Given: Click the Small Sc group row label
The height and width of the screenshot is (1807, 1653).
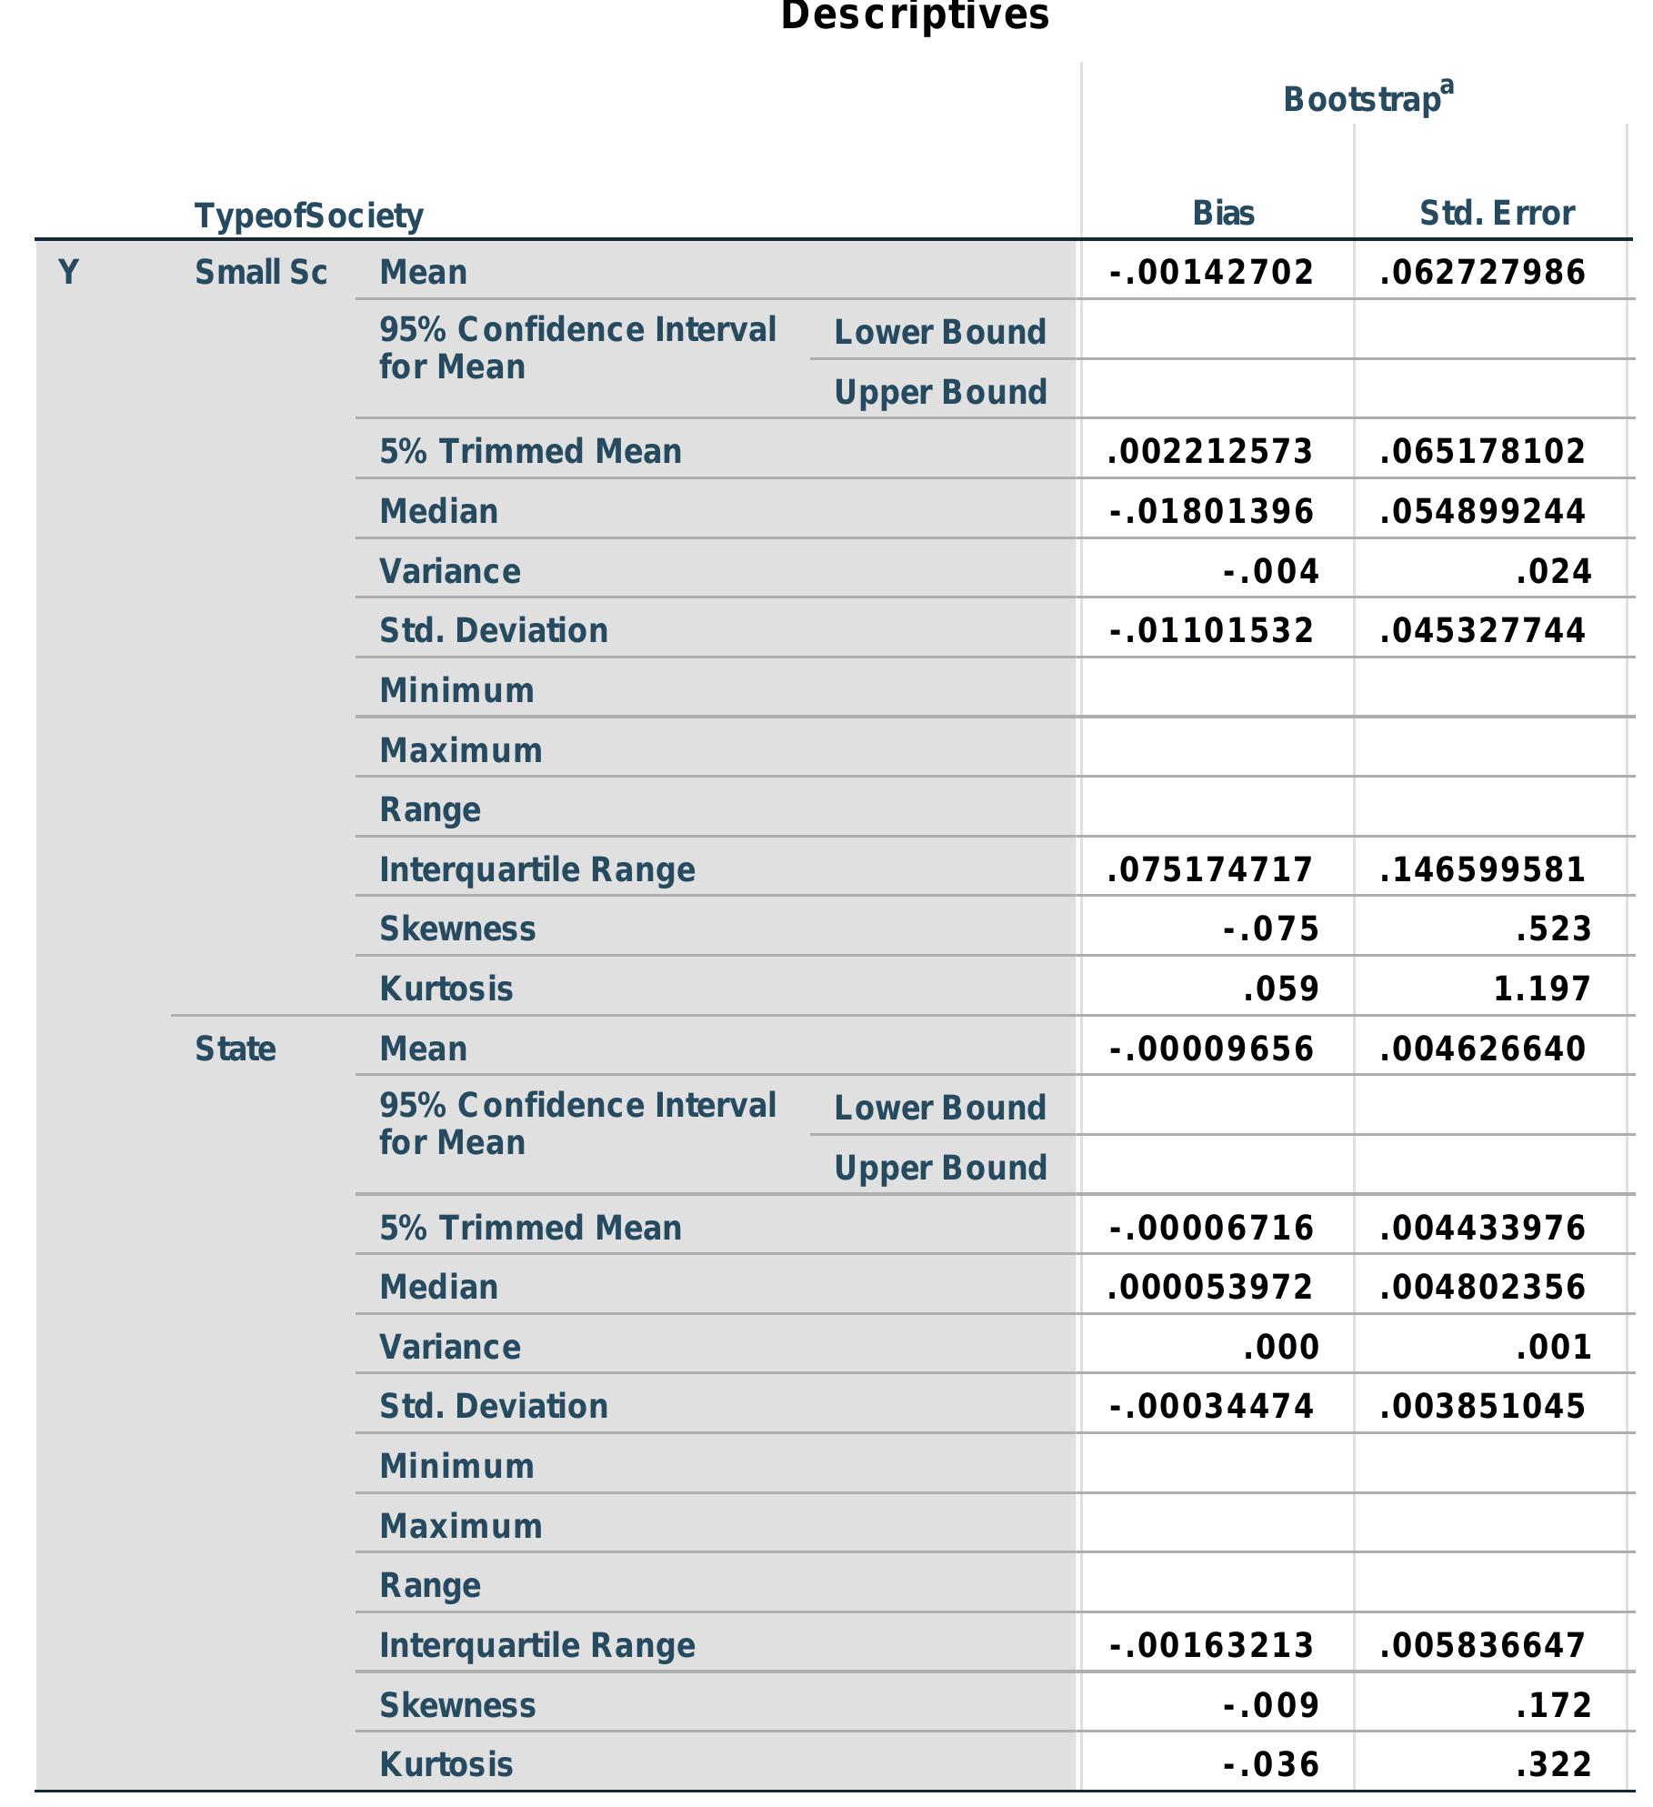Looking at the screenshot, I should [x=261, y=273].
